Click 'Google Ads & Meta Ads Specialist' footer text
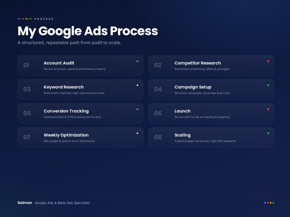Screen dimensions: 290x217 tap(62, 203)
